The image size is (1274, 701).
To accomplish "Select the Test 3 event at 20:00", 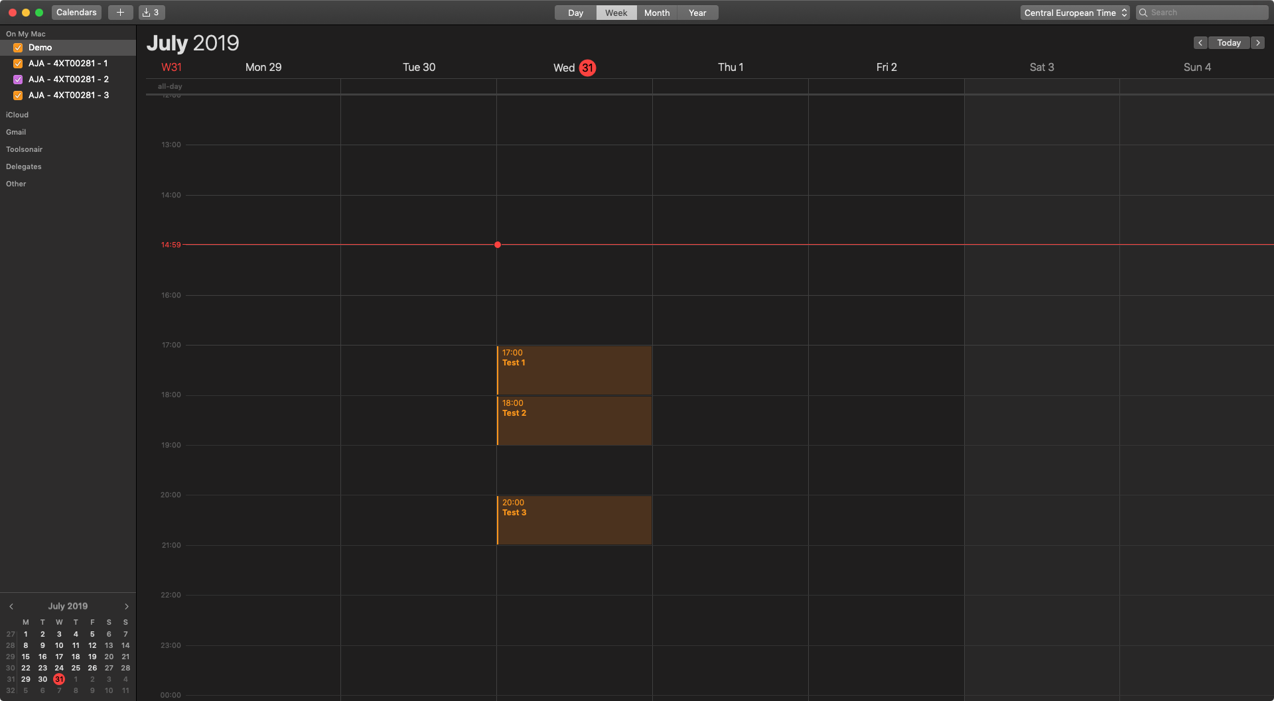I will 574,520.
